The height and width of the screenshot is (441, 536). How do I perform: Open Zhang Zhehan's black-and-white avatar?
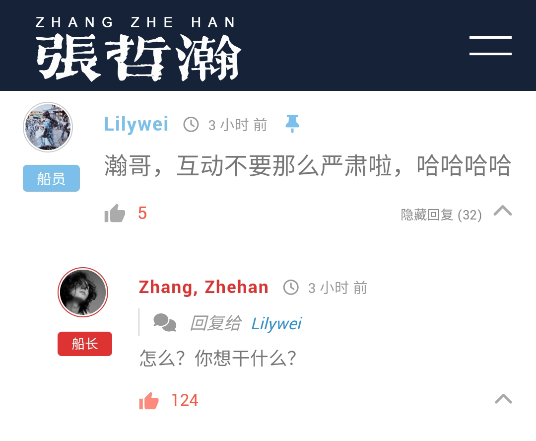click(83, 292)
